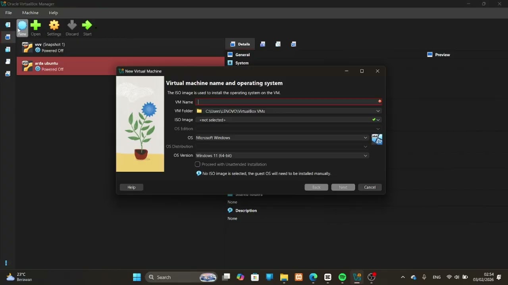Open third tab icon next to Details

click(x=278, y=44)
